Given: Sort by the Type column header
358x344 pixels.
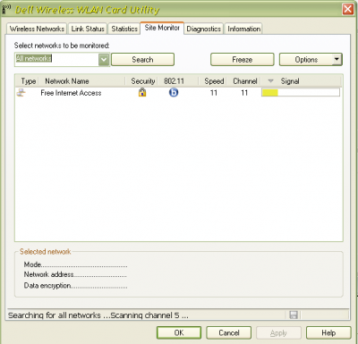Looking at the screenshot, I should tap(28, 81).
